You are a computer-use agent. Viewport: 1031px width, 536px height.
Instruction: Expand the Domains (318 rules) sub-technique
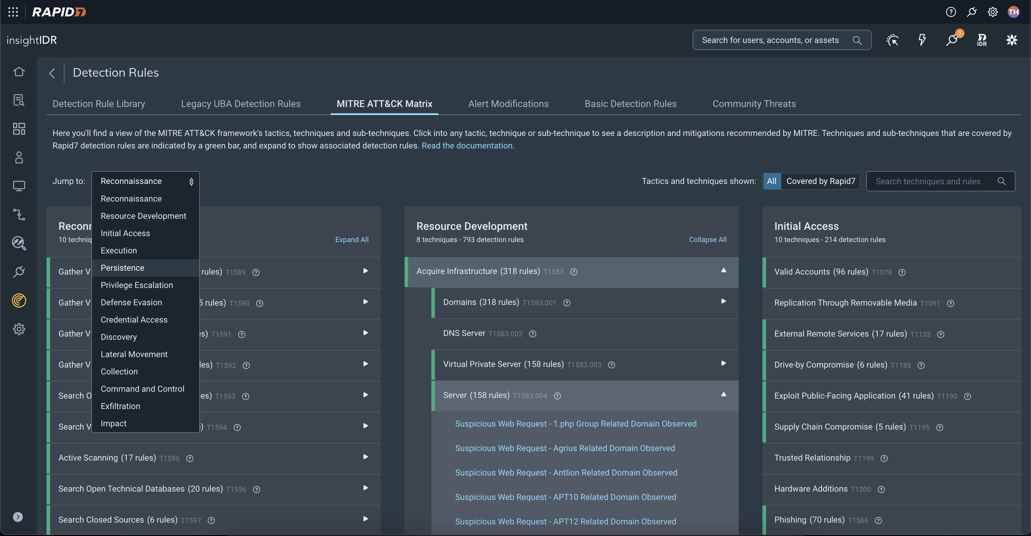[x=723, y=301]
